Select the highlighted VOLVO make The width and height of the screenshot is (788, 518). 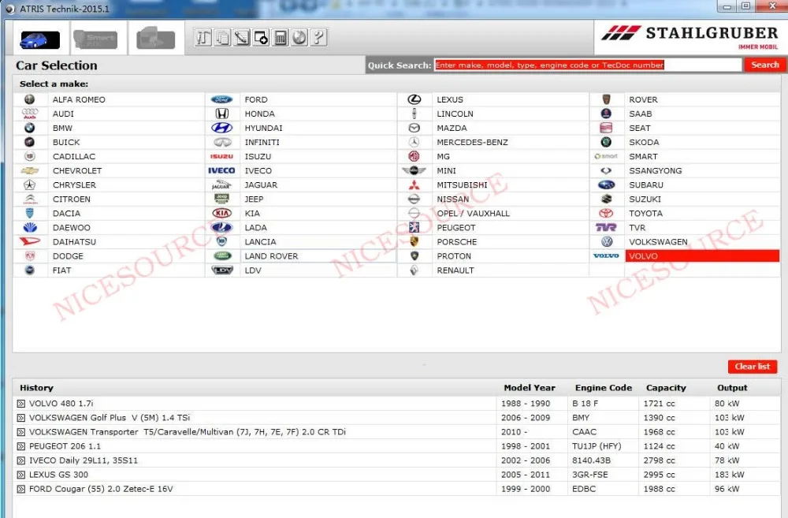[x=702, y=256]
